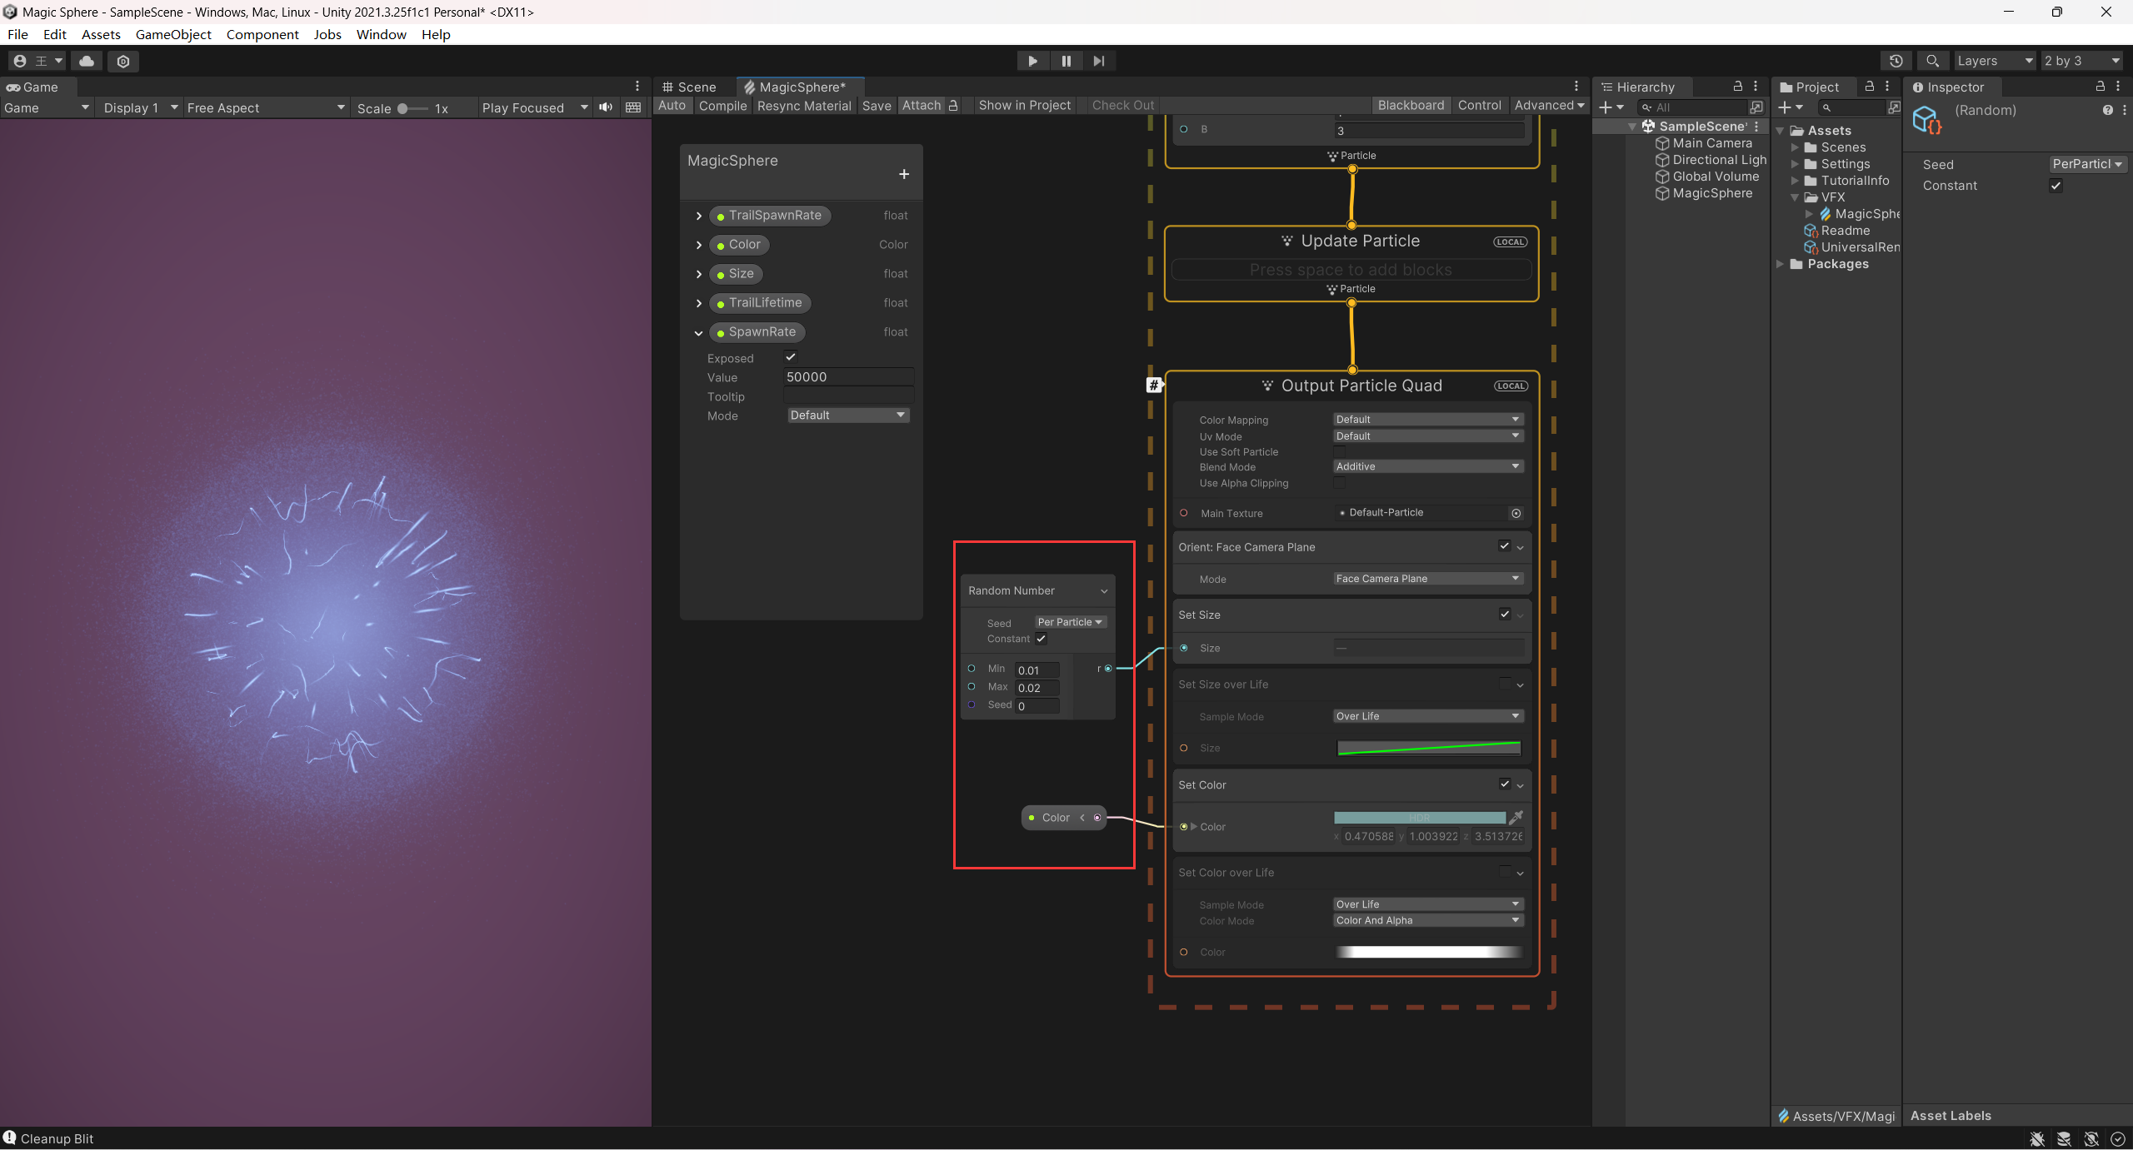Expand the TrailSpawnRate property
The image size is (2133, 1150).
pyautogui.click(x=699, y=216)
